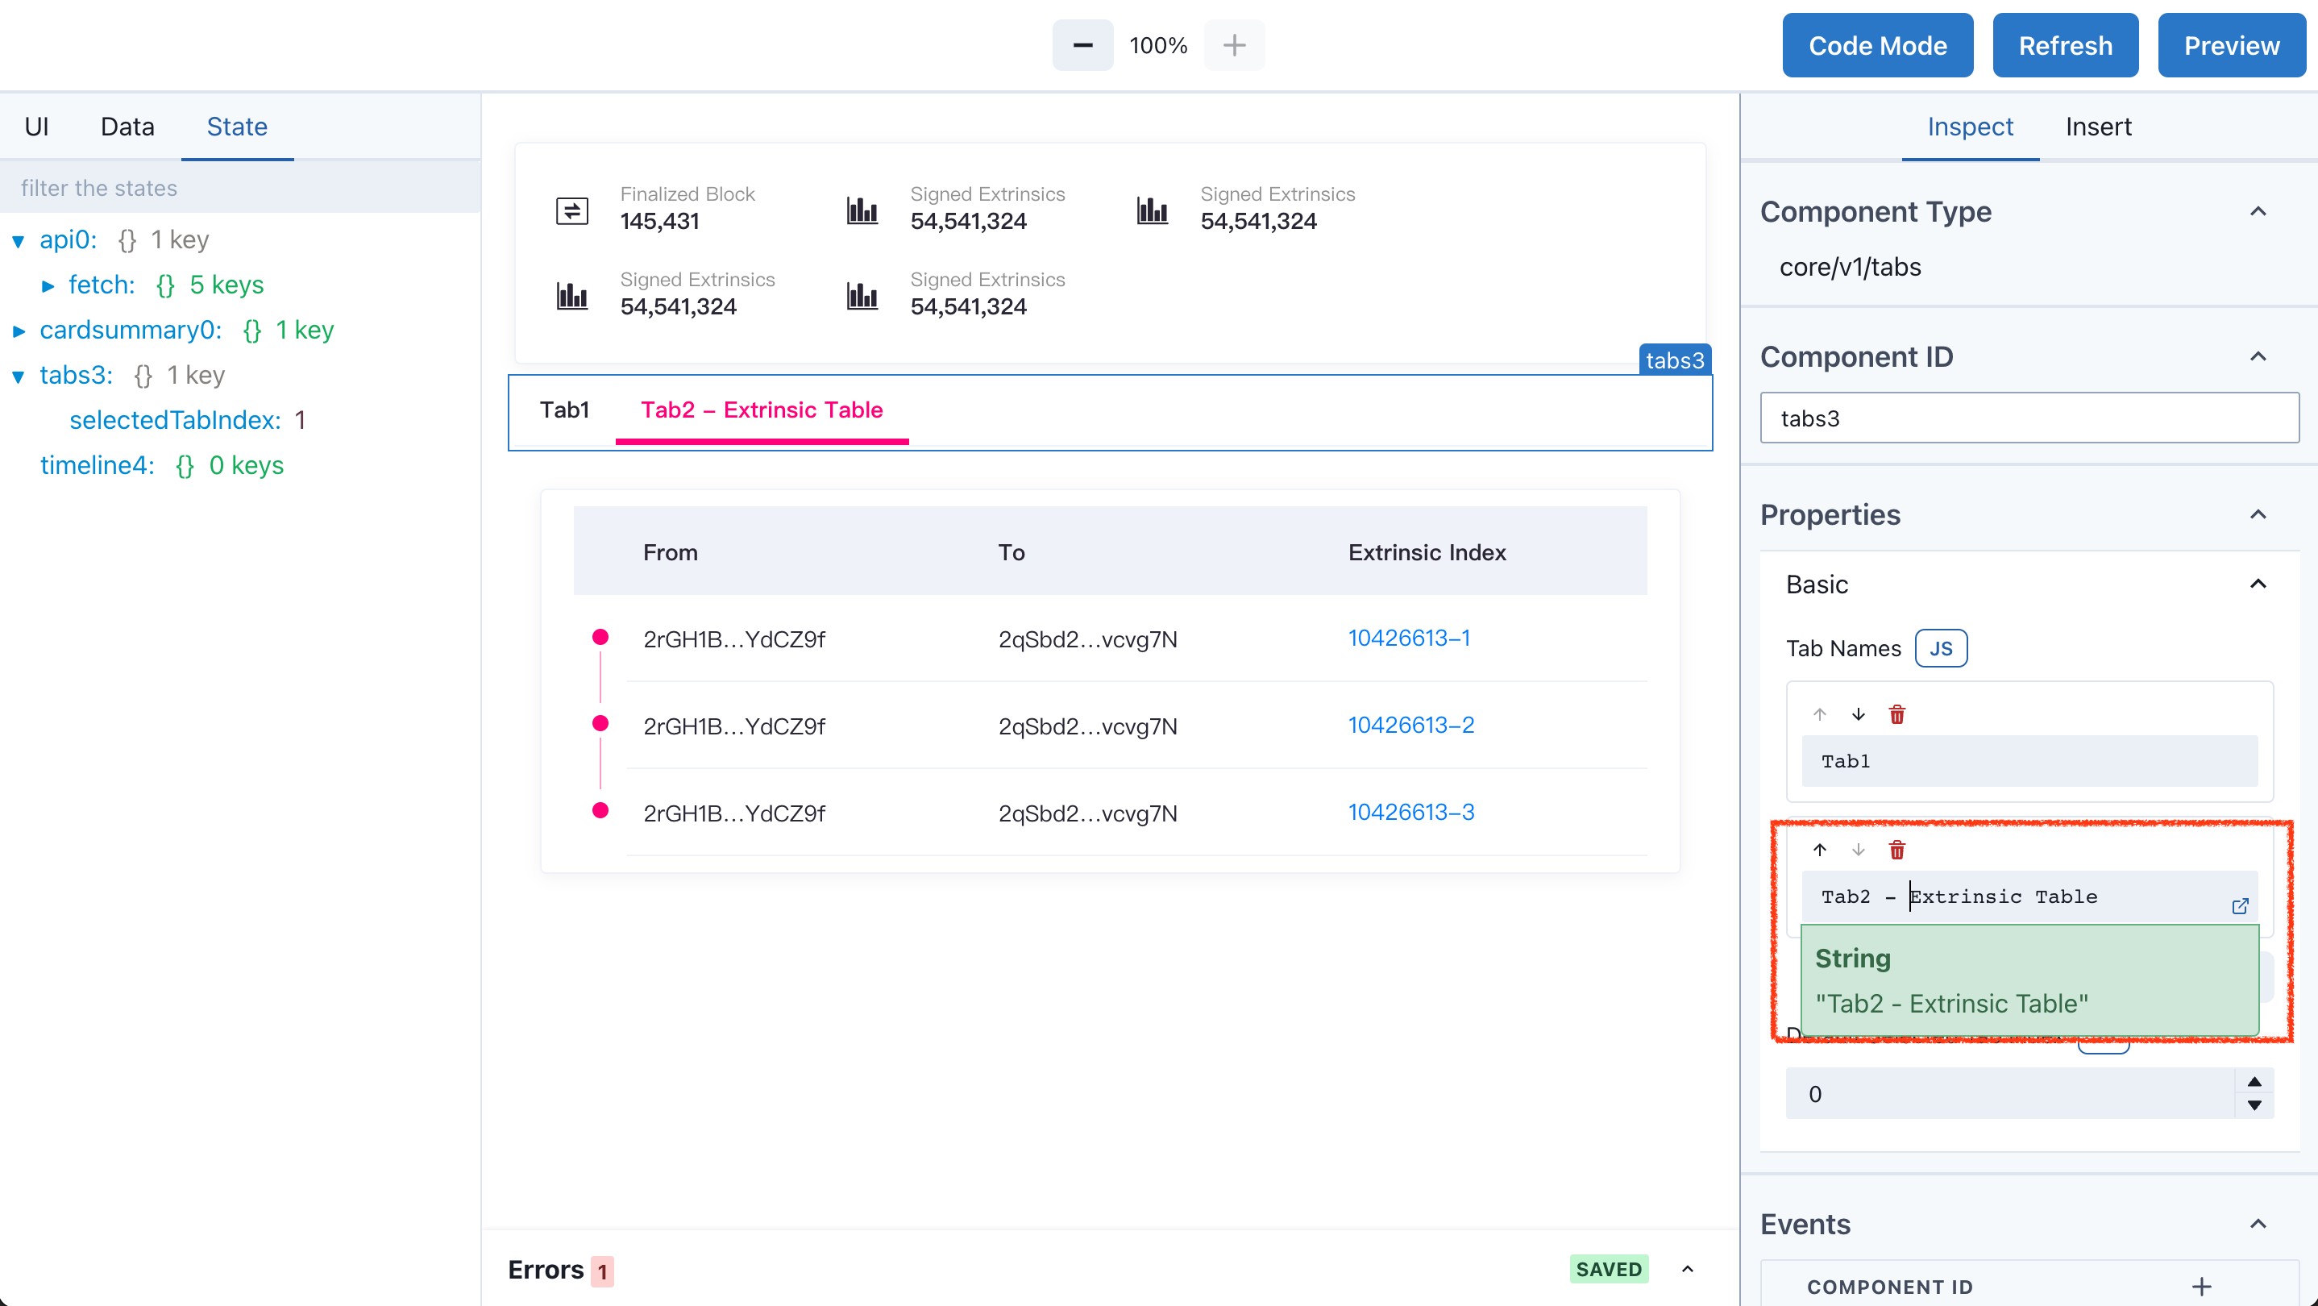Collapse the Events section
2318x1306 pixels.
pos(2258,1224)
